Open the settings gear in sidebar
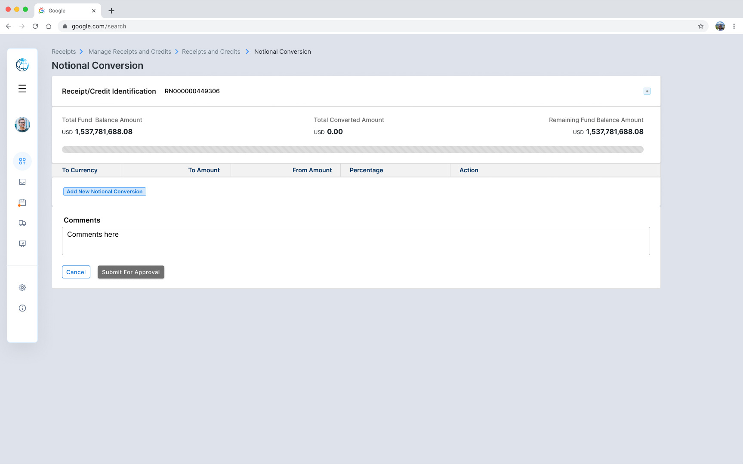The image size is (743, 464). point(22,287)
